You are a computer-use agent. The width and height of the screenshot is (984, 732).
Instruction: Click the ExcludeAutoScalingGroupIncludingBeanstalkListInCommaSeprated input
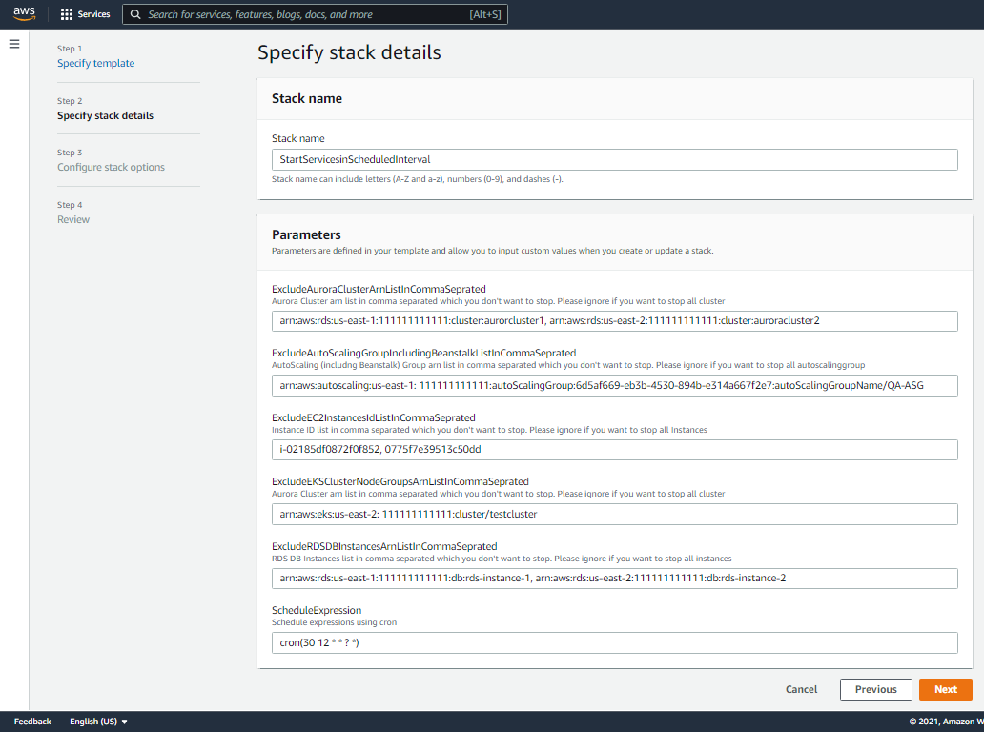point(615,385)
